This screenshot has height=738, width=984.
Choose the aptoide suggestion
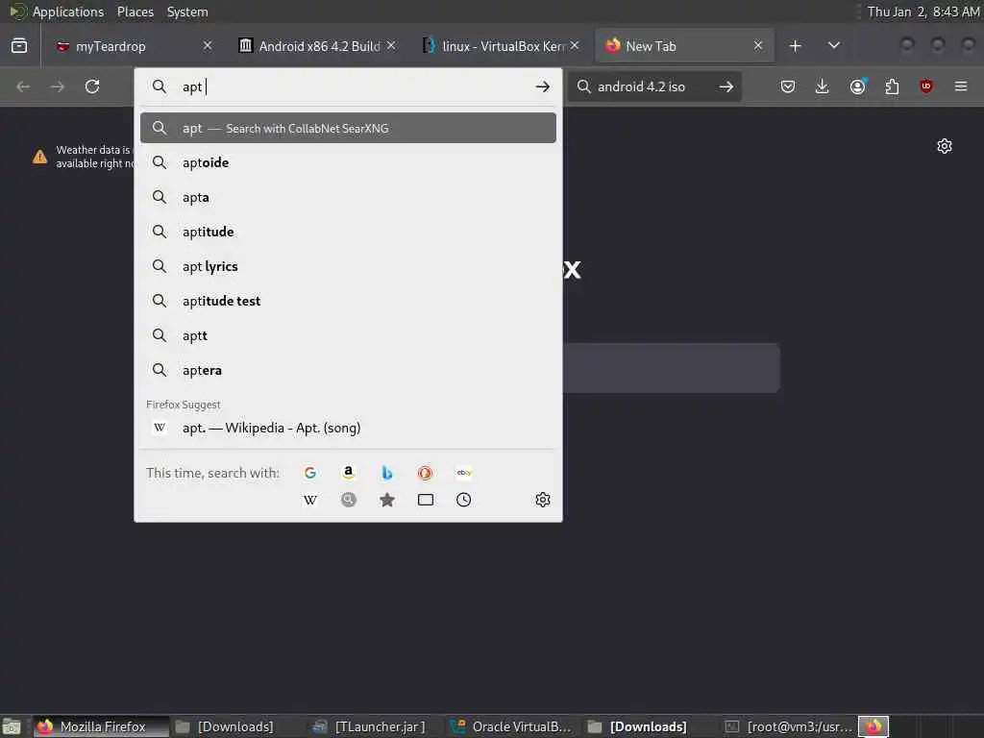point(348,162)
